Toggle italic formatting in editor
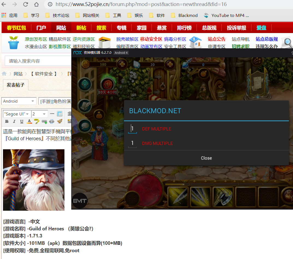 pos(14,121)
